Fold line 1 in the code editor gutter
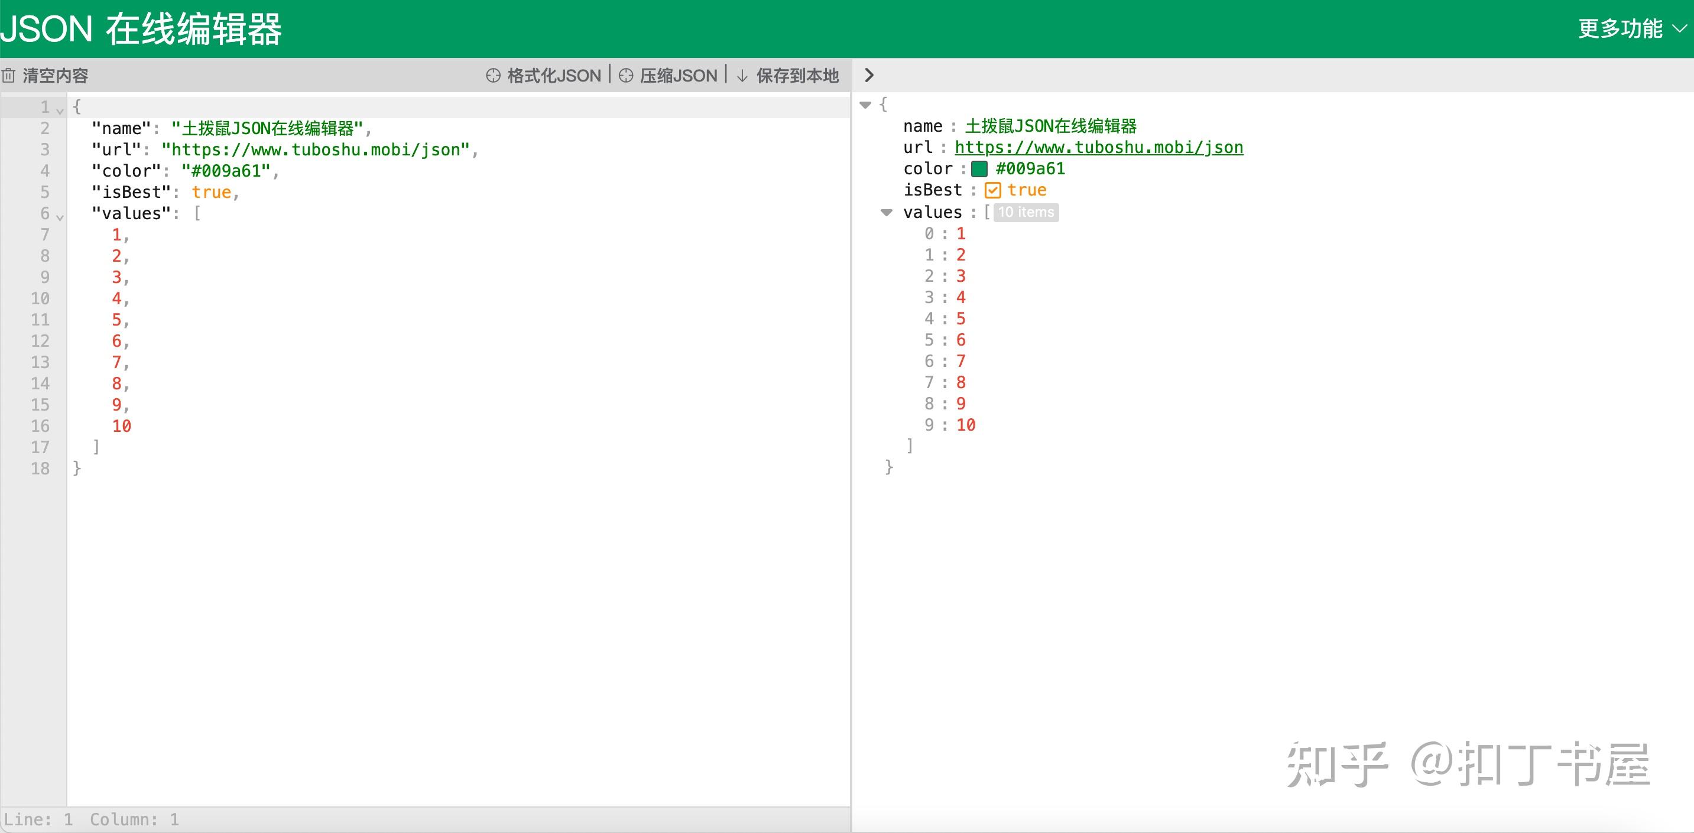This screenshot has height=833, width=1694. coord(60,110)
